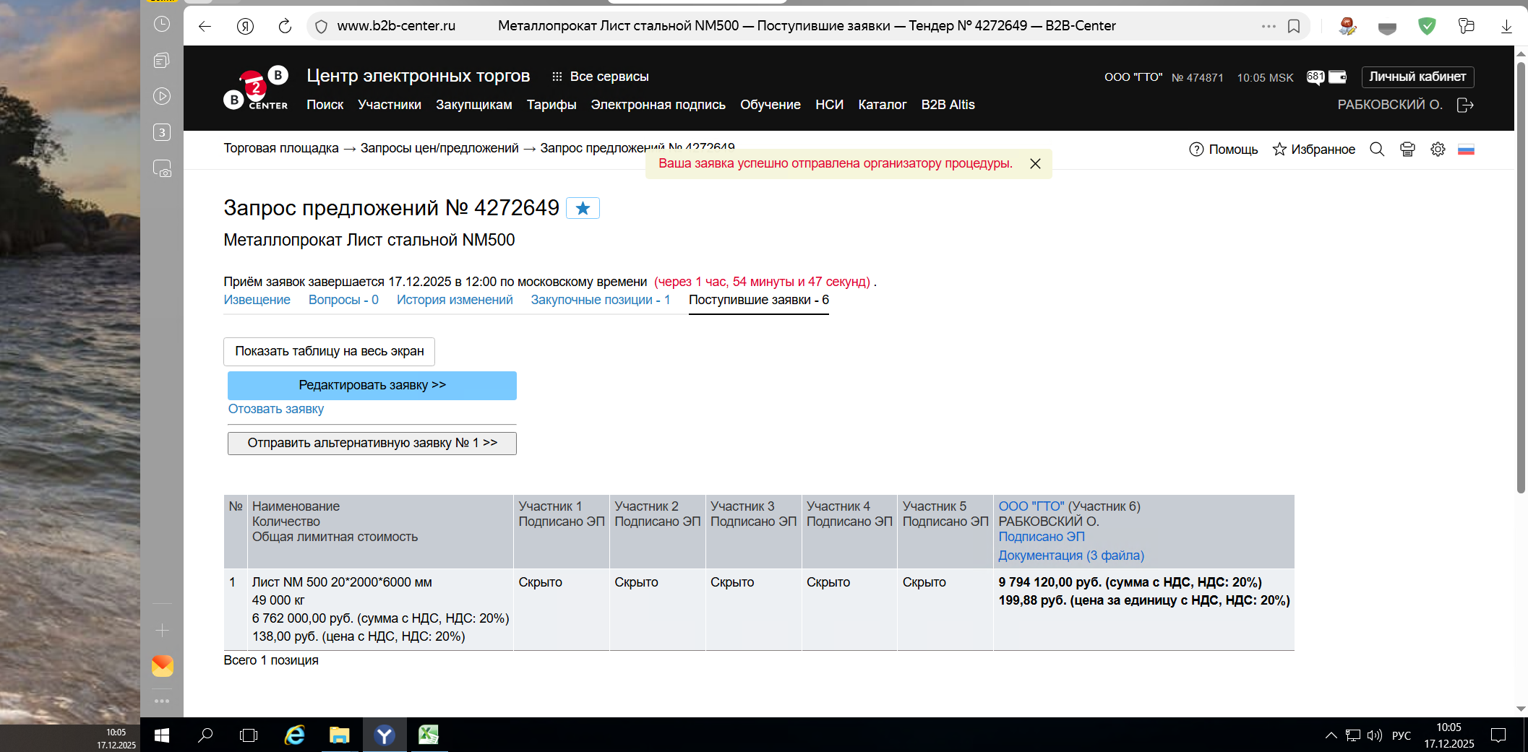The width and height of the screenshot is (1528, 752).
Task: Click the page vertical scrollbar
Action: tap(1521, 277)
